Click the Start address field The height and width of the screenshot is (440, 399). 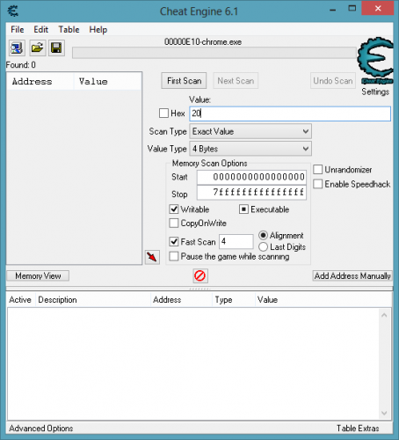click(251, 177)
